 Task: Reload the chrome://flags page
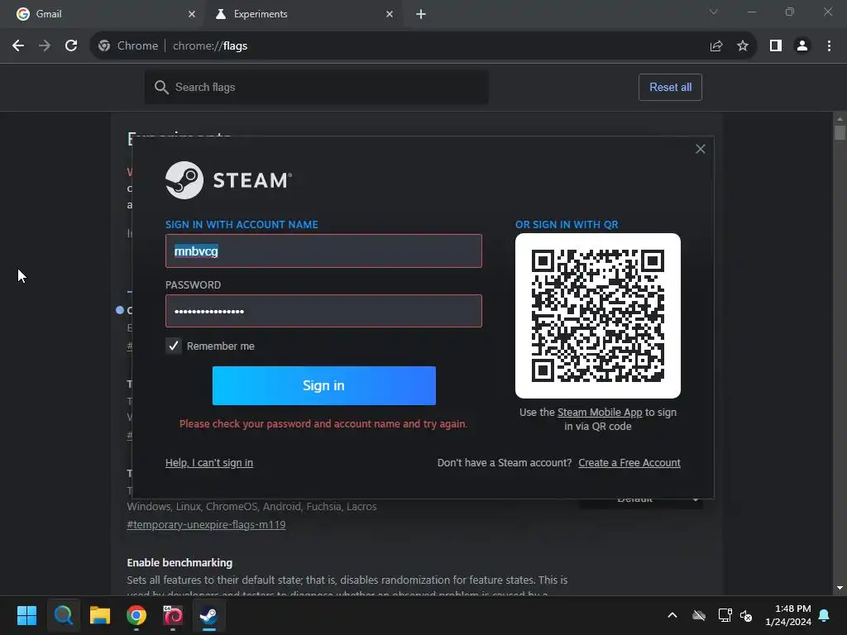tap(71, 46)
